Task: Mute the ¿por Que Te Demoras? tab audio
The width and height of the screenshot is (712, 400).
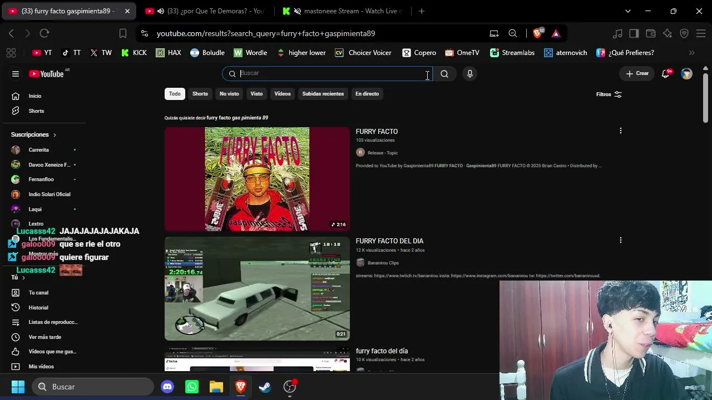Action: [x=161, y=11]
